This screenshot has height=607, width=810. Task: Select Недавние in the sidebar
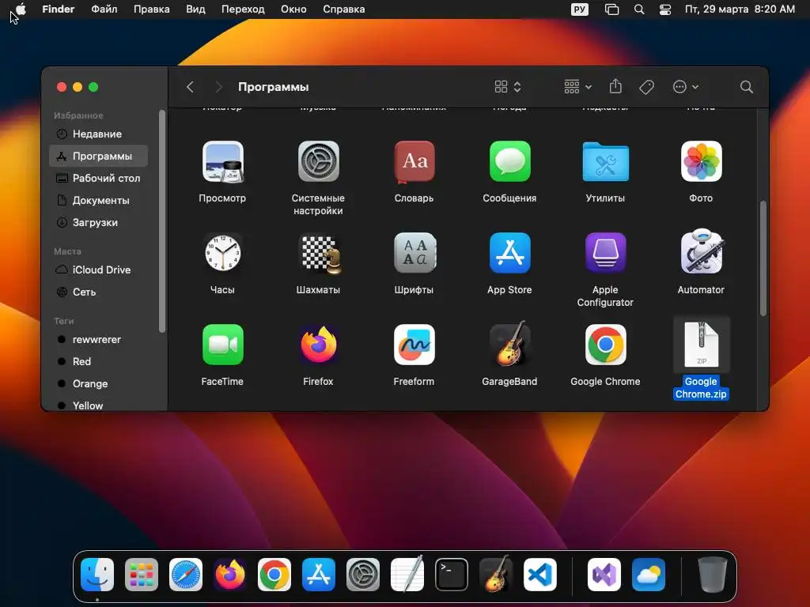pyautogui.click(x=98, y=134)
